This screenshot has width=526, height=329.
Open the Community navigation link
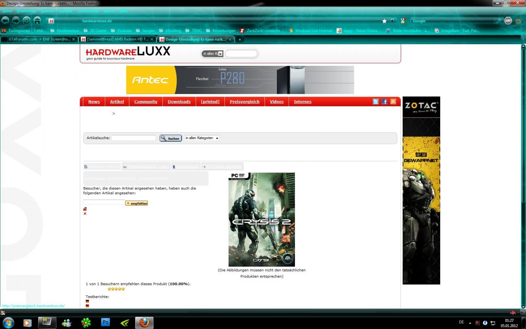click(x=146, y=102)
